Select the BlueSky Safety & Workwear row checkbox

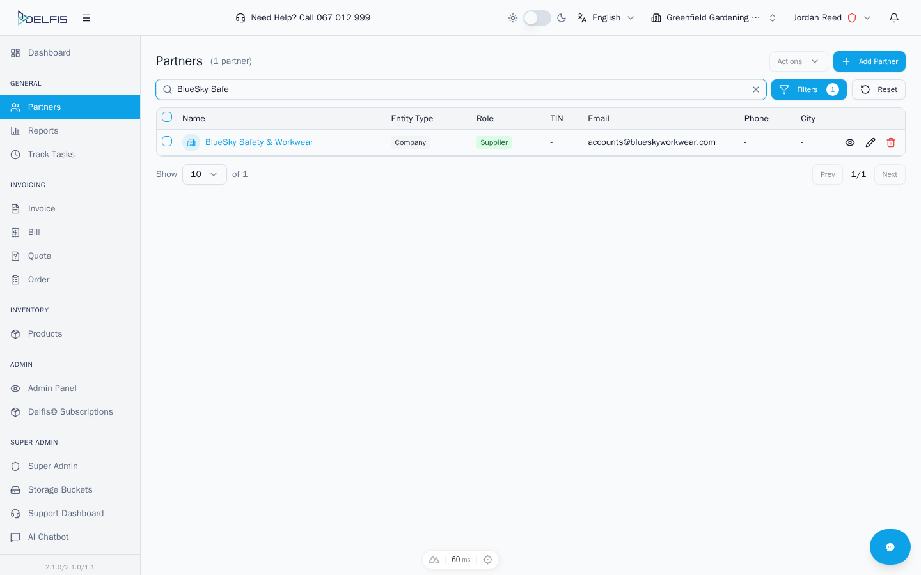[x=167, y=141]
